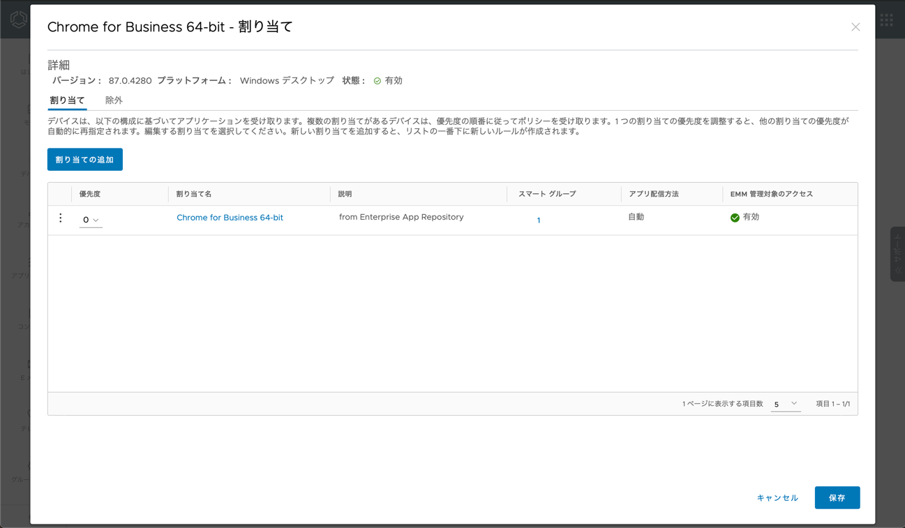The width and height of the screenshot is (905, 528).
Task: Click the 説明 column header
Action: tap(345, 194)
